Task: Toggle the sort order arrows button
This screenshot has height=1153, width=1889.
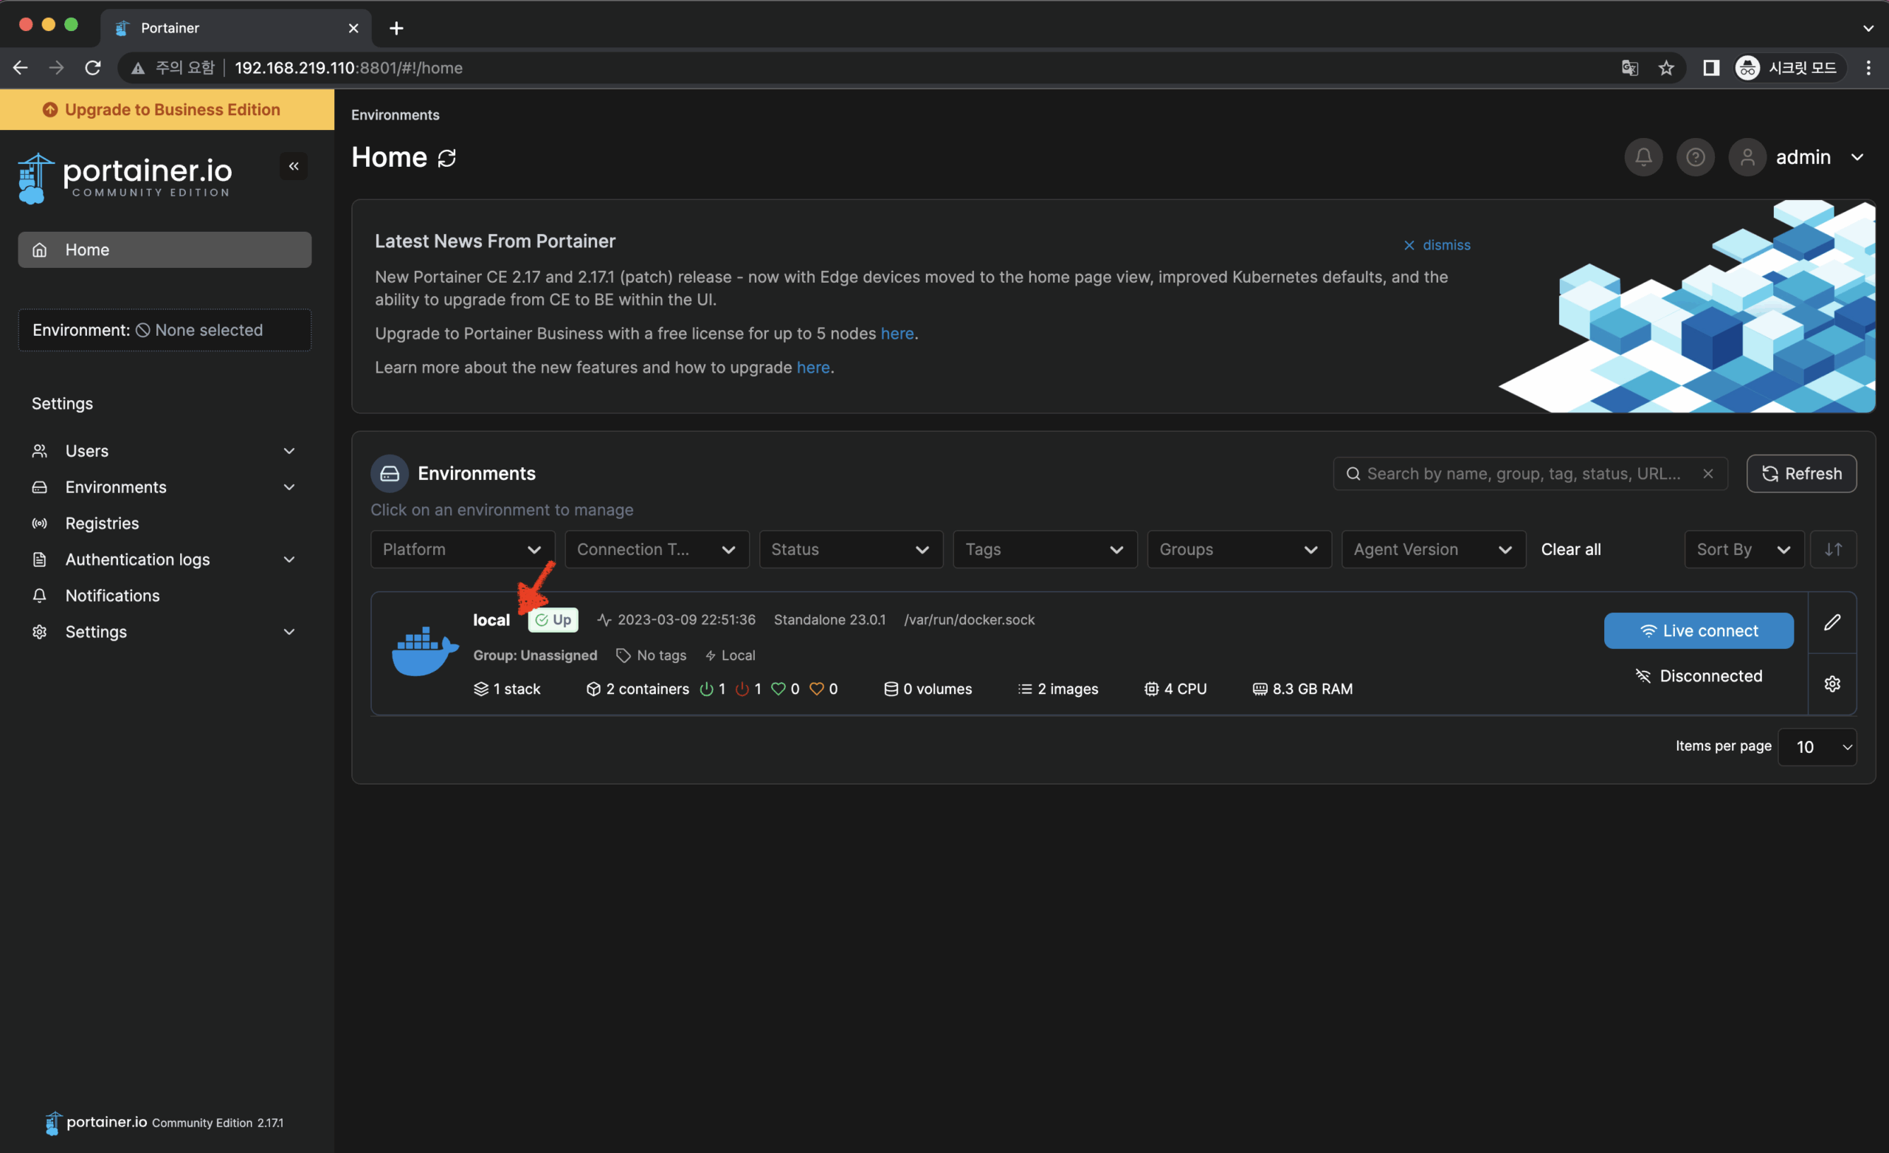Action: (1833, 549)
